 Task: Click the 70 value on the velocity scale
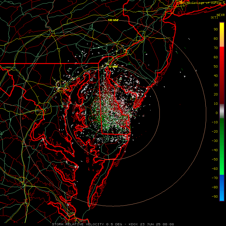coord(216,48)
